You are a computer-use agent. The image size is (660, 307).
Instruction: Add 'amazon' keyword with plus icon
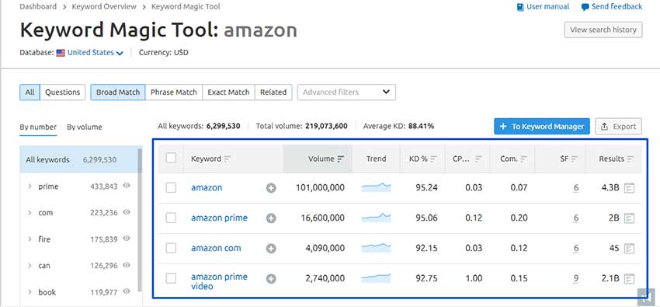[271, 188]
